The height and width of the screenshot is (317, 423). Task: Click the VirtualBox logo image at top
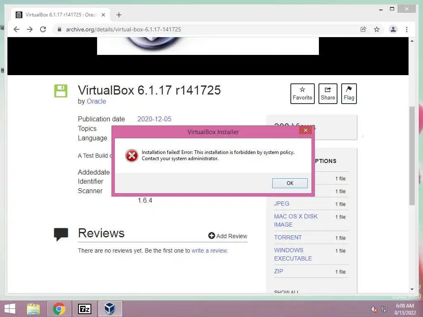(208, 46)
